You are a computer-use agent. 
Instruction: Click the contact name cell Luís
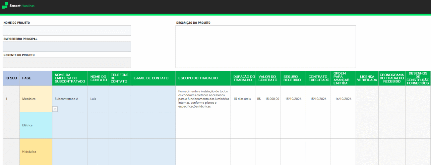pyautogui.click(x=98, y=99)
